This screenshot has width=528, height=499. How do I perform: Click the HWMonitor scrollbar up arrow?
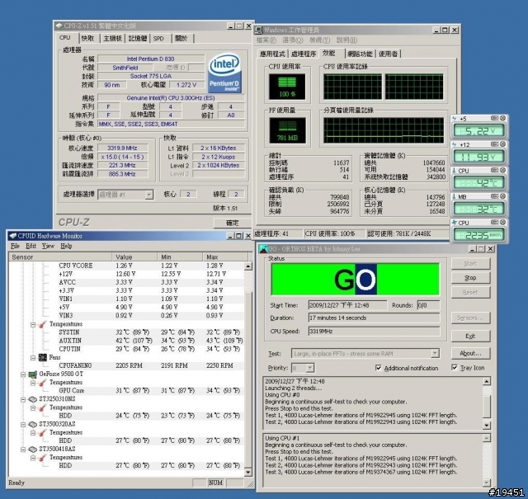pyautogui.click(x=247, y=266)
